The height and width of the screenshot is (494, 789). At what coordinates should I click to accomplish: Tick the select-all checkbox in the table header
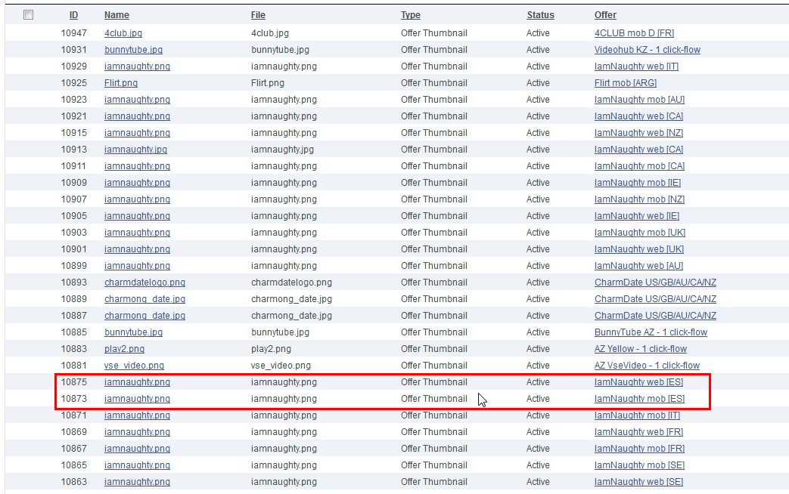tap(28, 15)
